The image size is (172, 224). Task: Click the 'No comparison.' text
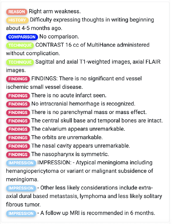[59, 37]
